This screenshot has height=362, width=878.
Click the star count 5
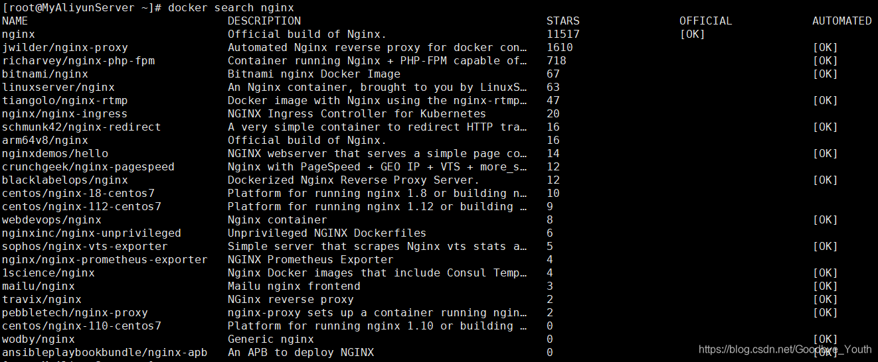point(550,246)
